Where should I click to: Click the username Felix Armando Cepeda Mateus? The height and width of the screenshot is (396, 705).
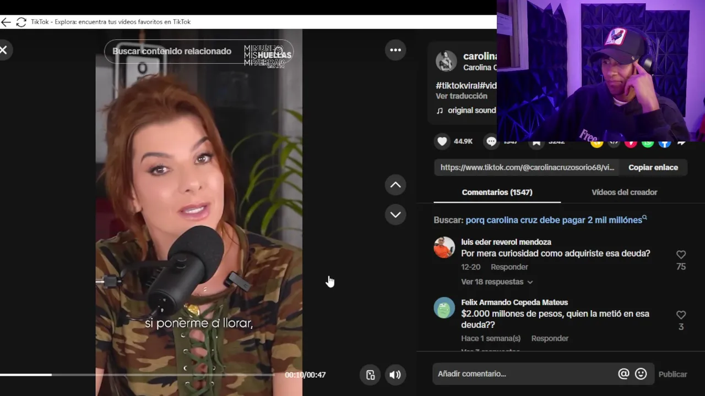pos(514,302)
